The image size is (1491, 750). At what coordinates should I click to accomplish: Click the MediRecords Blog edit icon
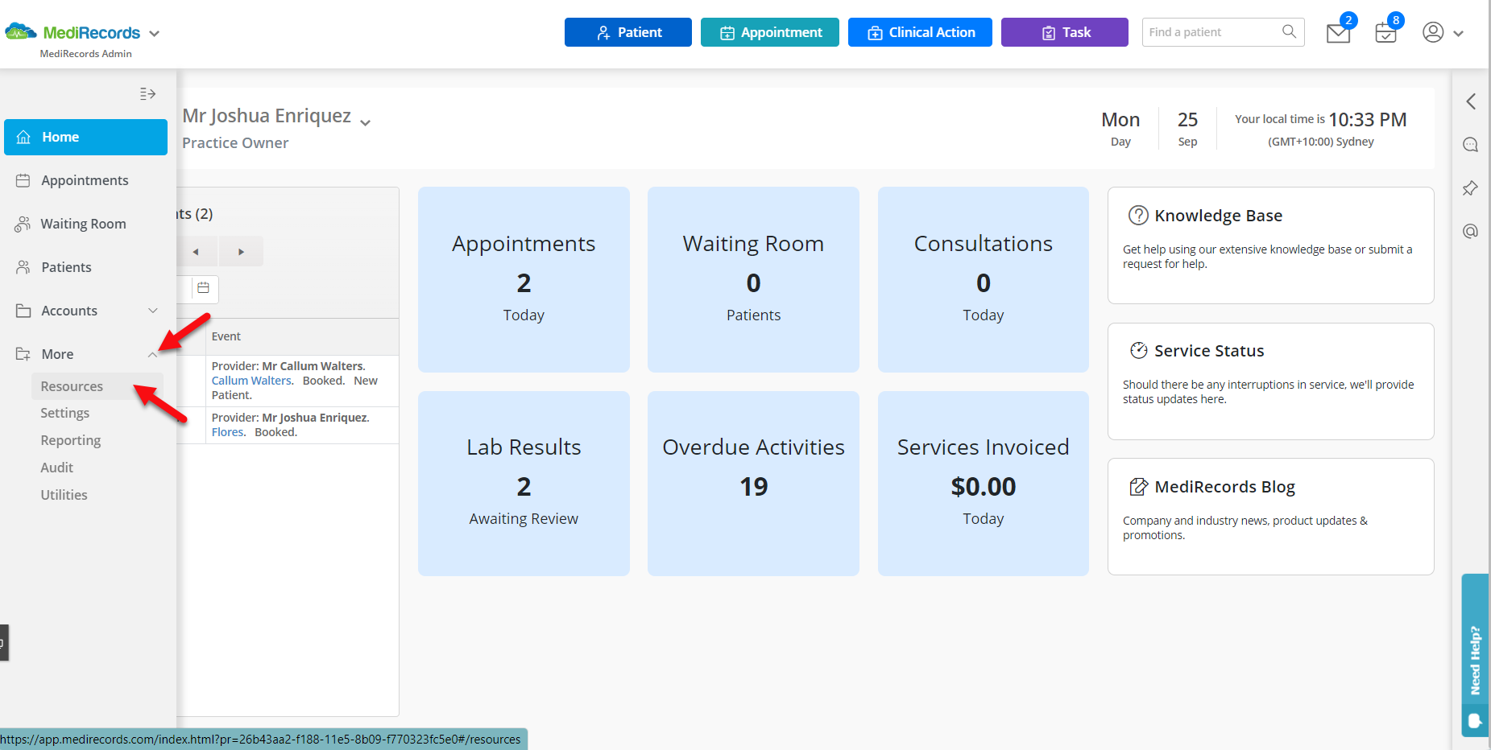click(1138, 486)
